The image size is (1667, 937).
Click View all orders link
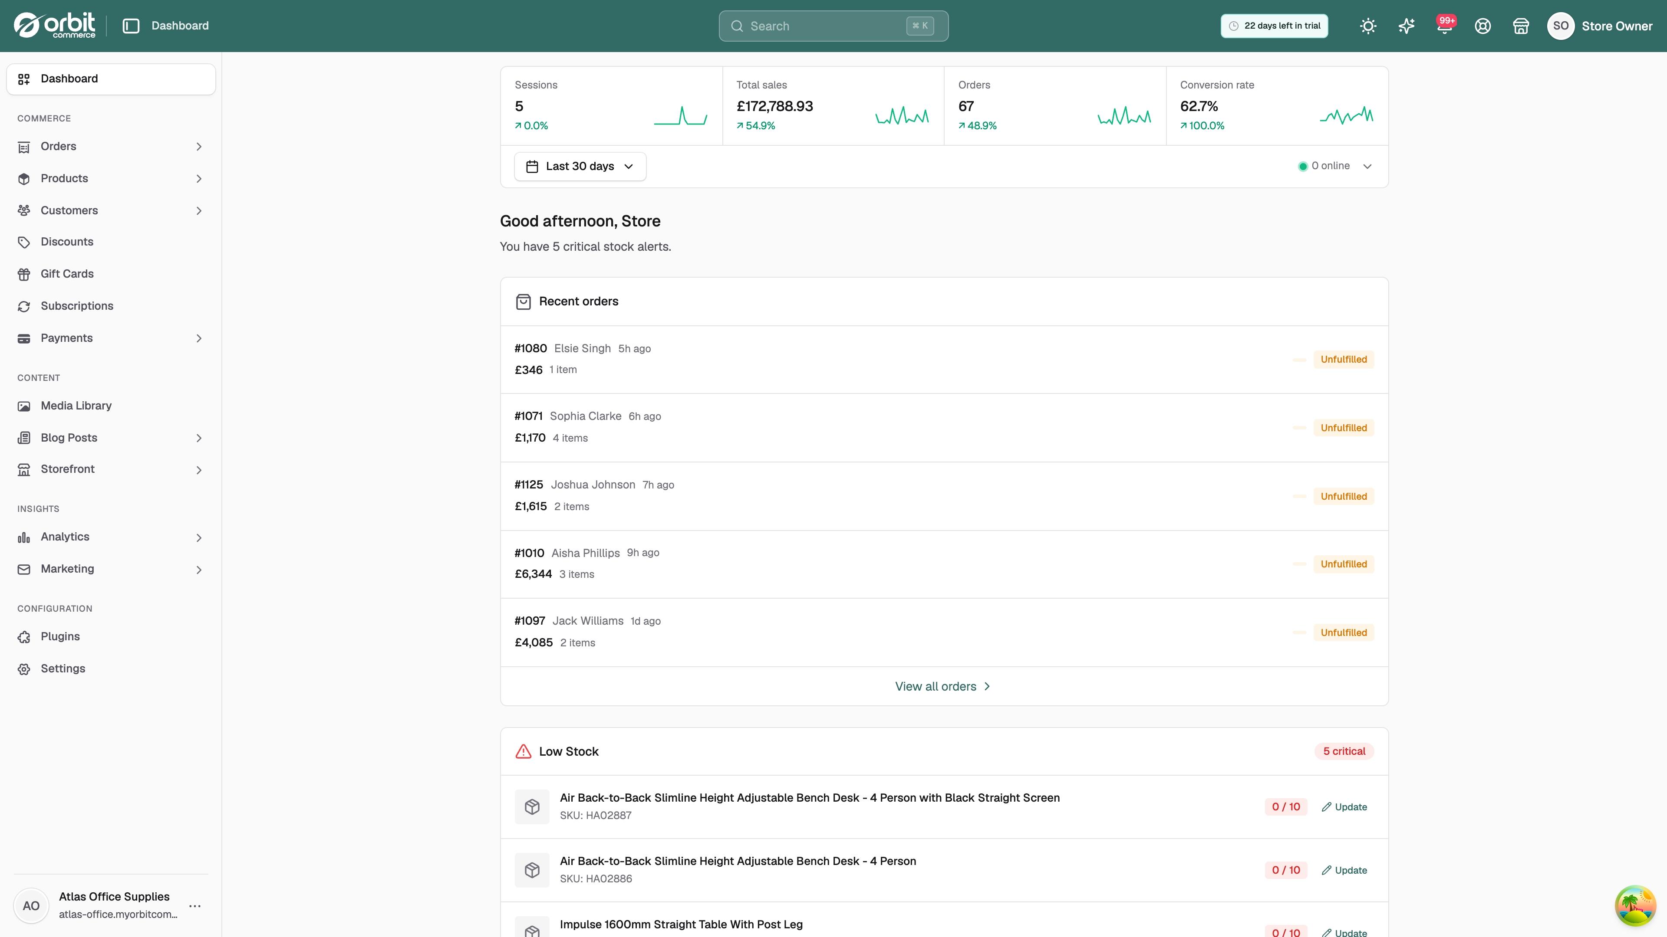[943, 686]
